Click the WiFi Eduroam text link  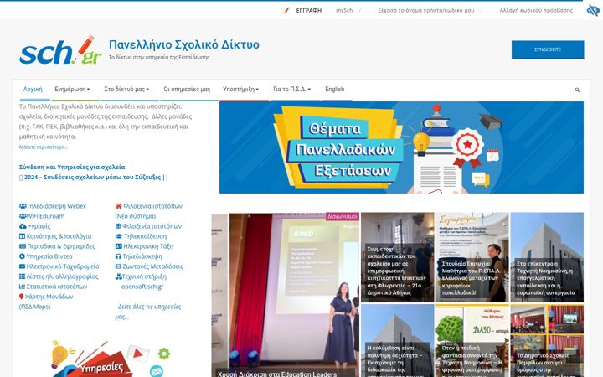tap(45, 216)
